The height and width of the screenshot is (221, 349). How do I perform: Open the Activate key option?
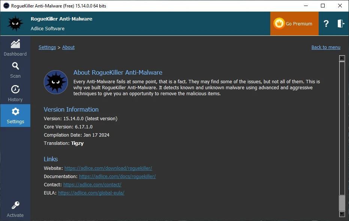15,209
